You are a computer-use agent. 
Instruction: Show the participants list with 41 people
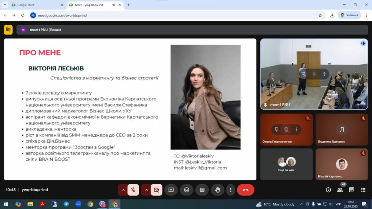point(340,190)
